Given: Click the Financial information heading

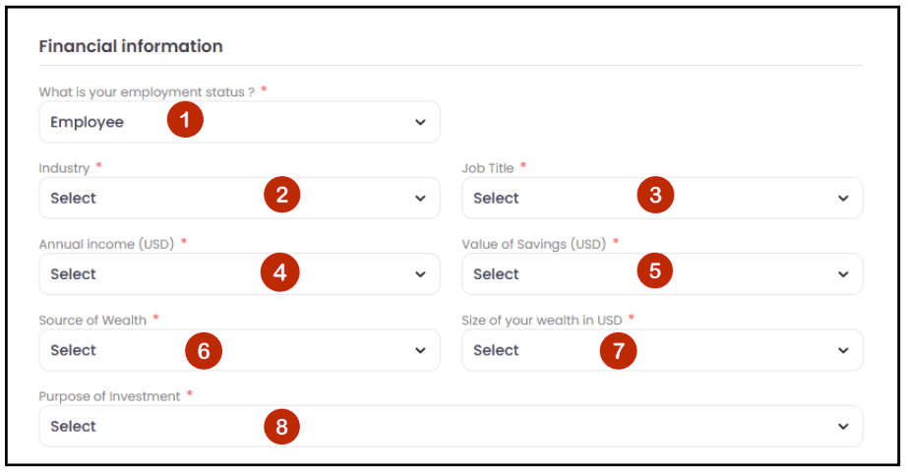Looking at the screenshot, I should (131, 46).
